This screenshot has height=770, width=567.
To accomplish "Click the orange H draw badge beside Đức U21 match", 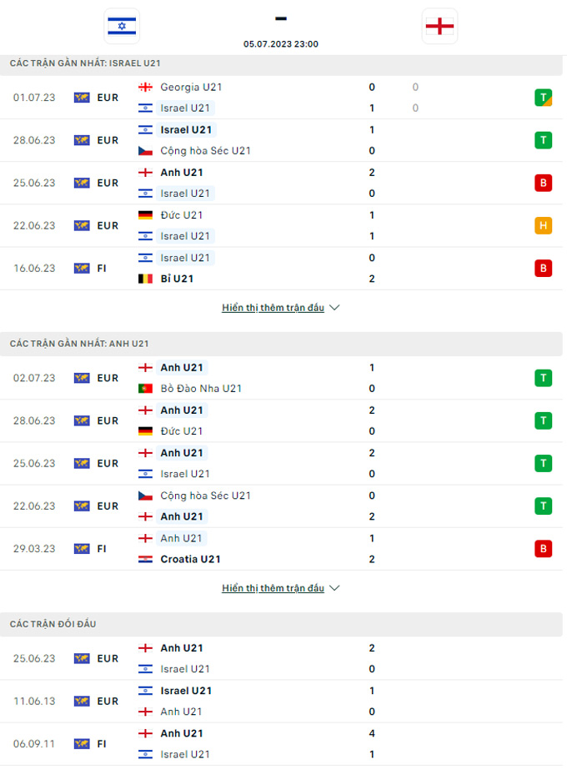I will [543, 225].
